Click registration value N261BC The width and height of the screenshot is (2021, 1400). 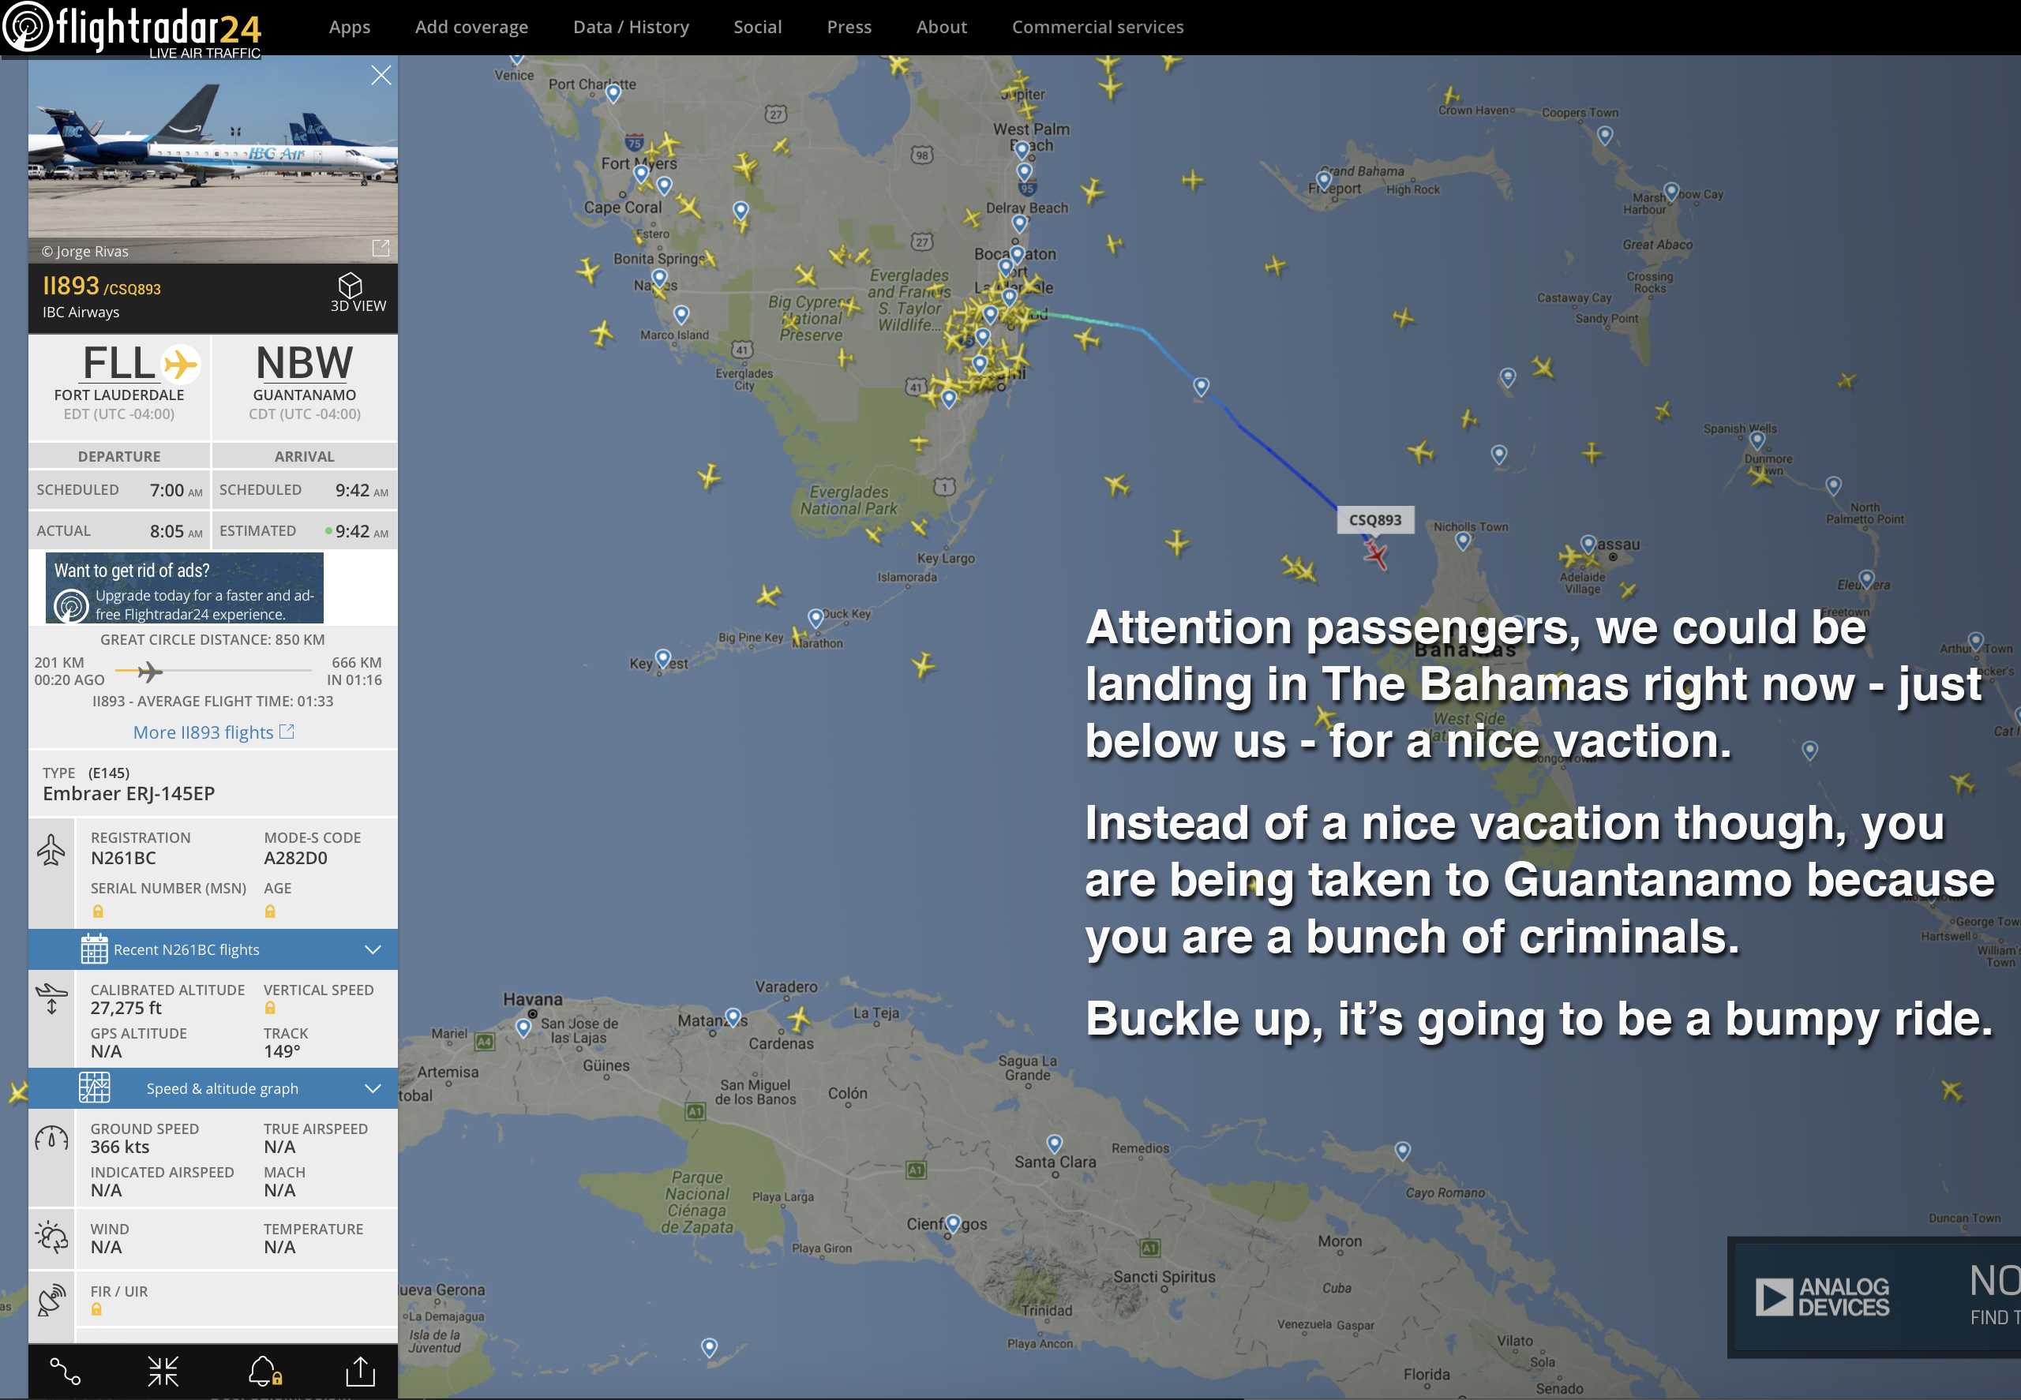(x=124, y=858)
